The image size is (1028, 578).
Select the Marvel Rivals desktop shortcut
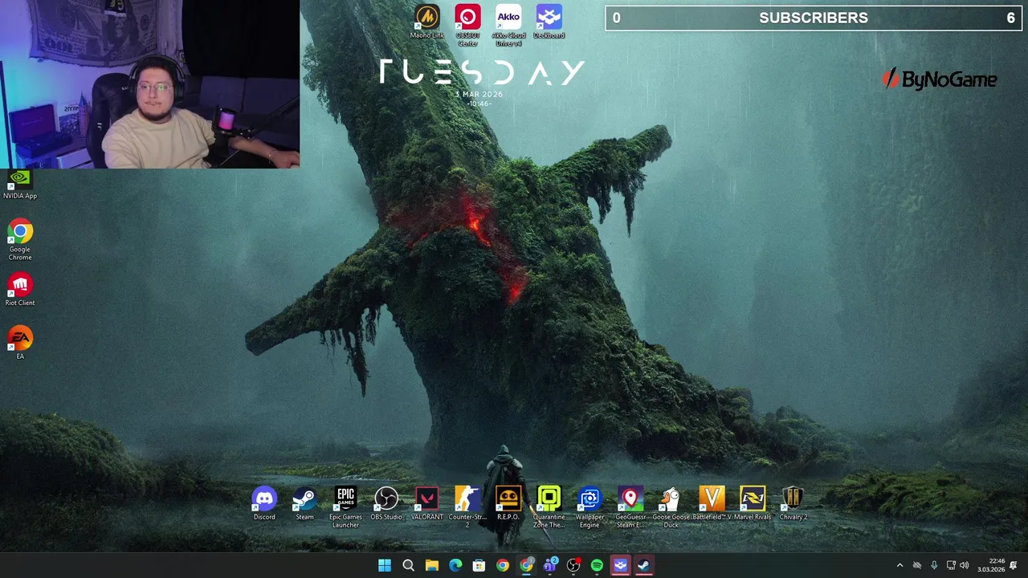click(753, 504)
